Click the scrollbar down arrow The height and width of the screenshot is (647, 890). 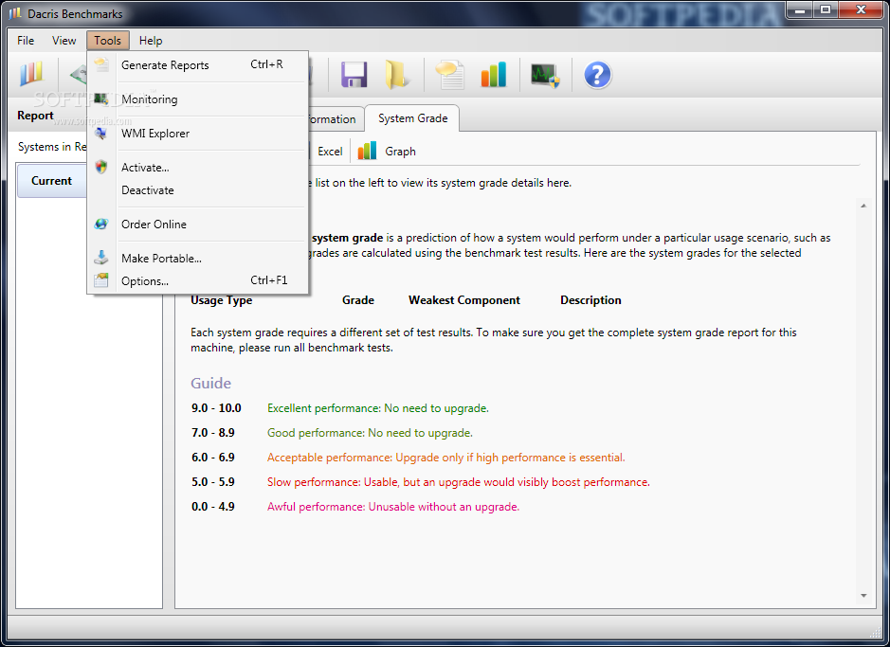point(863,596)
